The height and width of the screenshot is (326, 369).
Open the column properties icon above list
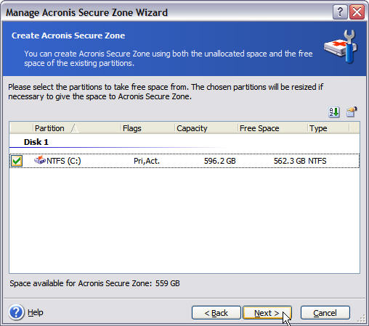(x=352, y=112)
